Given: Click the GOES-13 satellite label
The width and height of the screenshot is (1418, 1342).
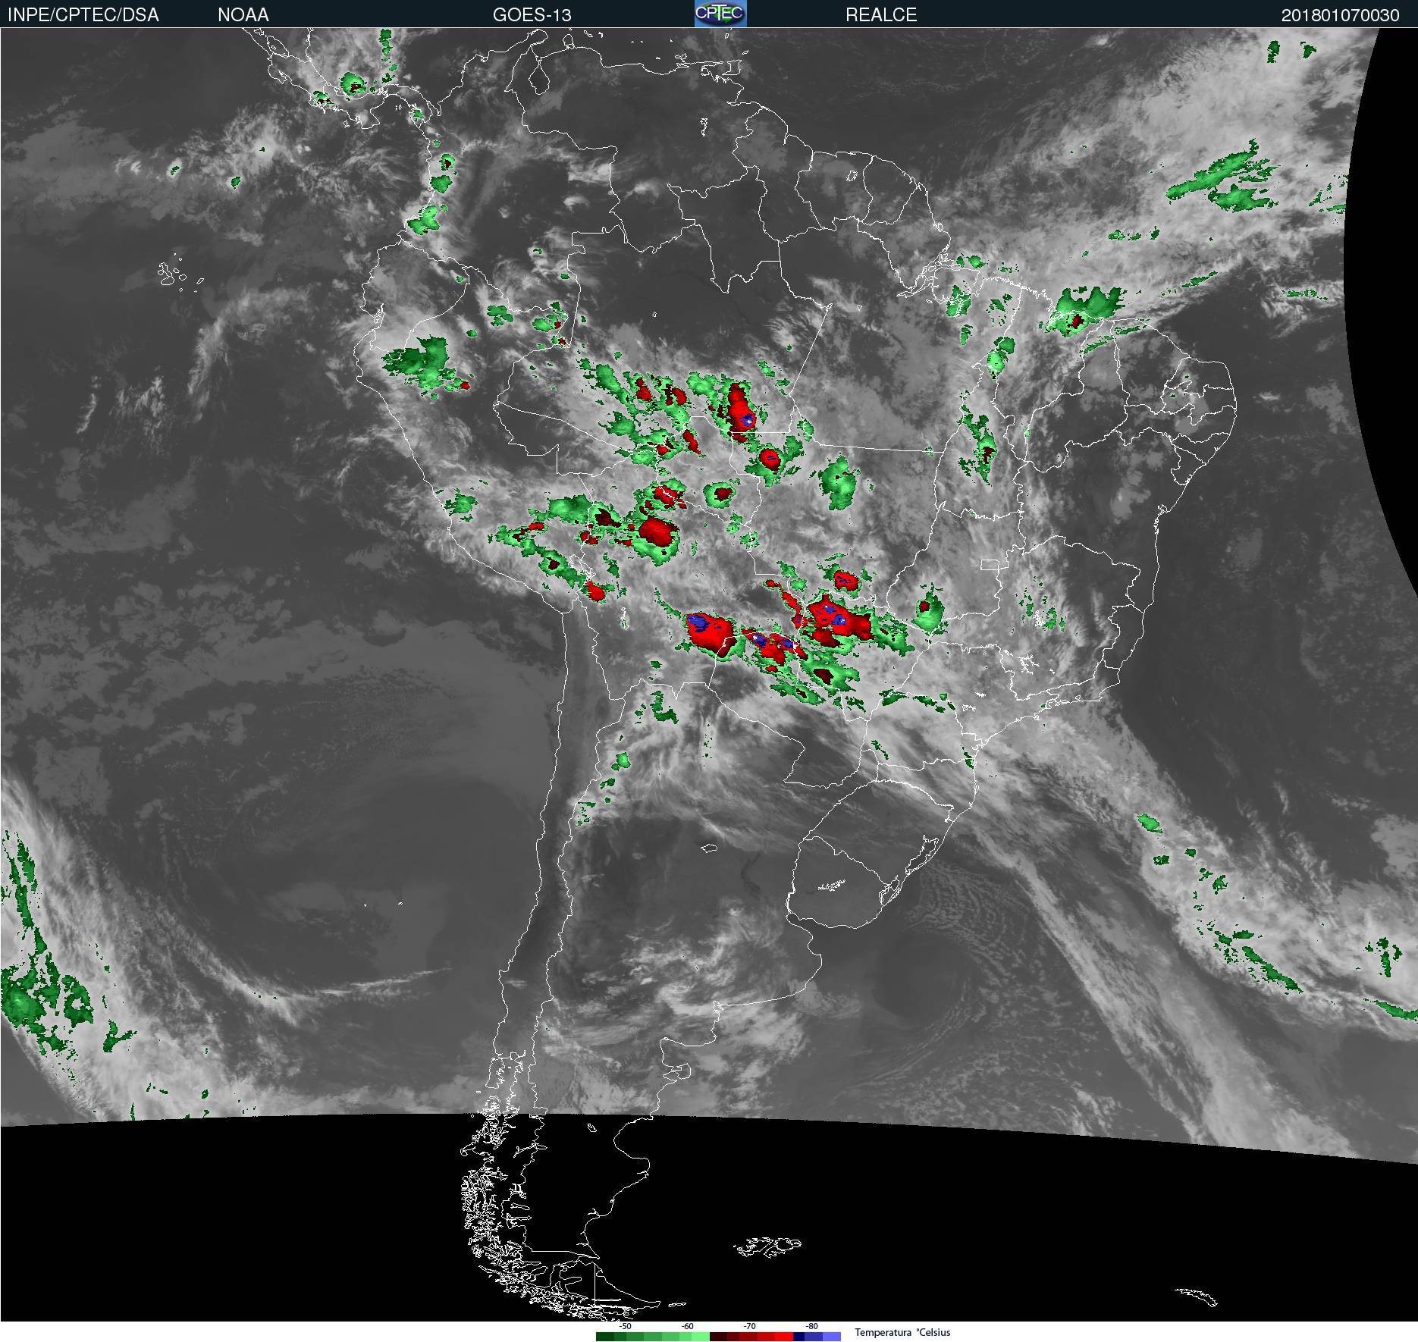Looking at the screenshot, I should point(532,15).
